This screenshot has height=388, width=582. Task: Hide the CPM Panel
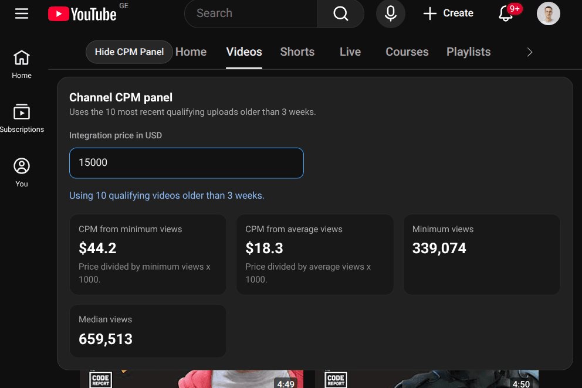(x=129, y=52)
